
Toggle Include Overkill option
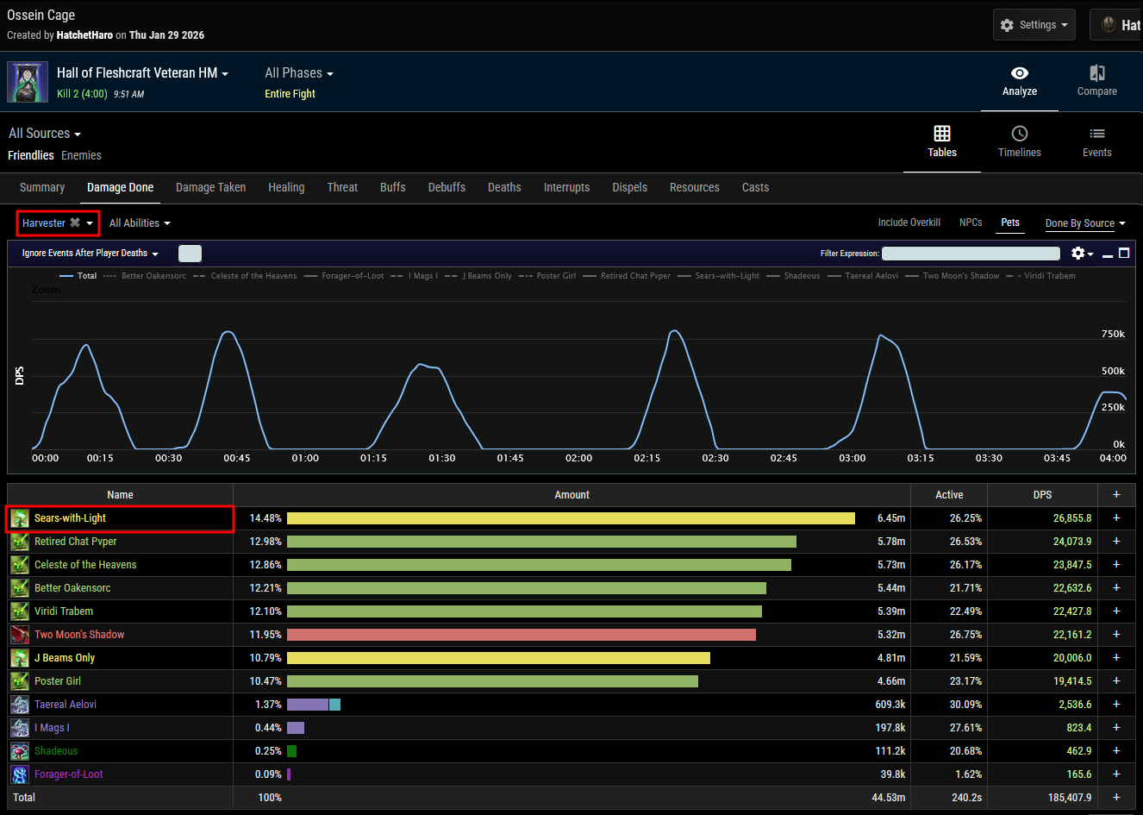[909, 223]
